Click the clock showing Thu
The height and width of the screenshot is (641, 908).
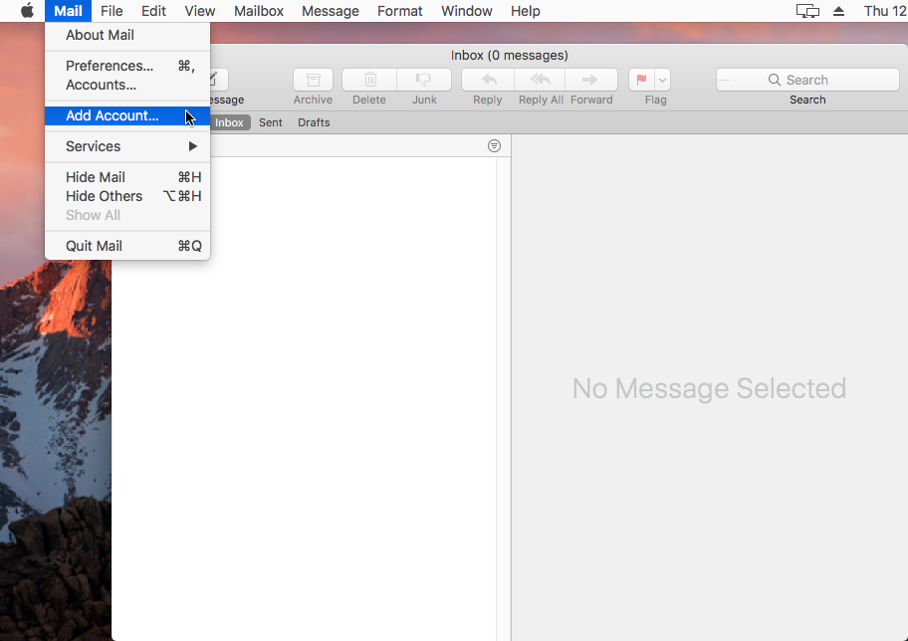(x=885, y=11)
